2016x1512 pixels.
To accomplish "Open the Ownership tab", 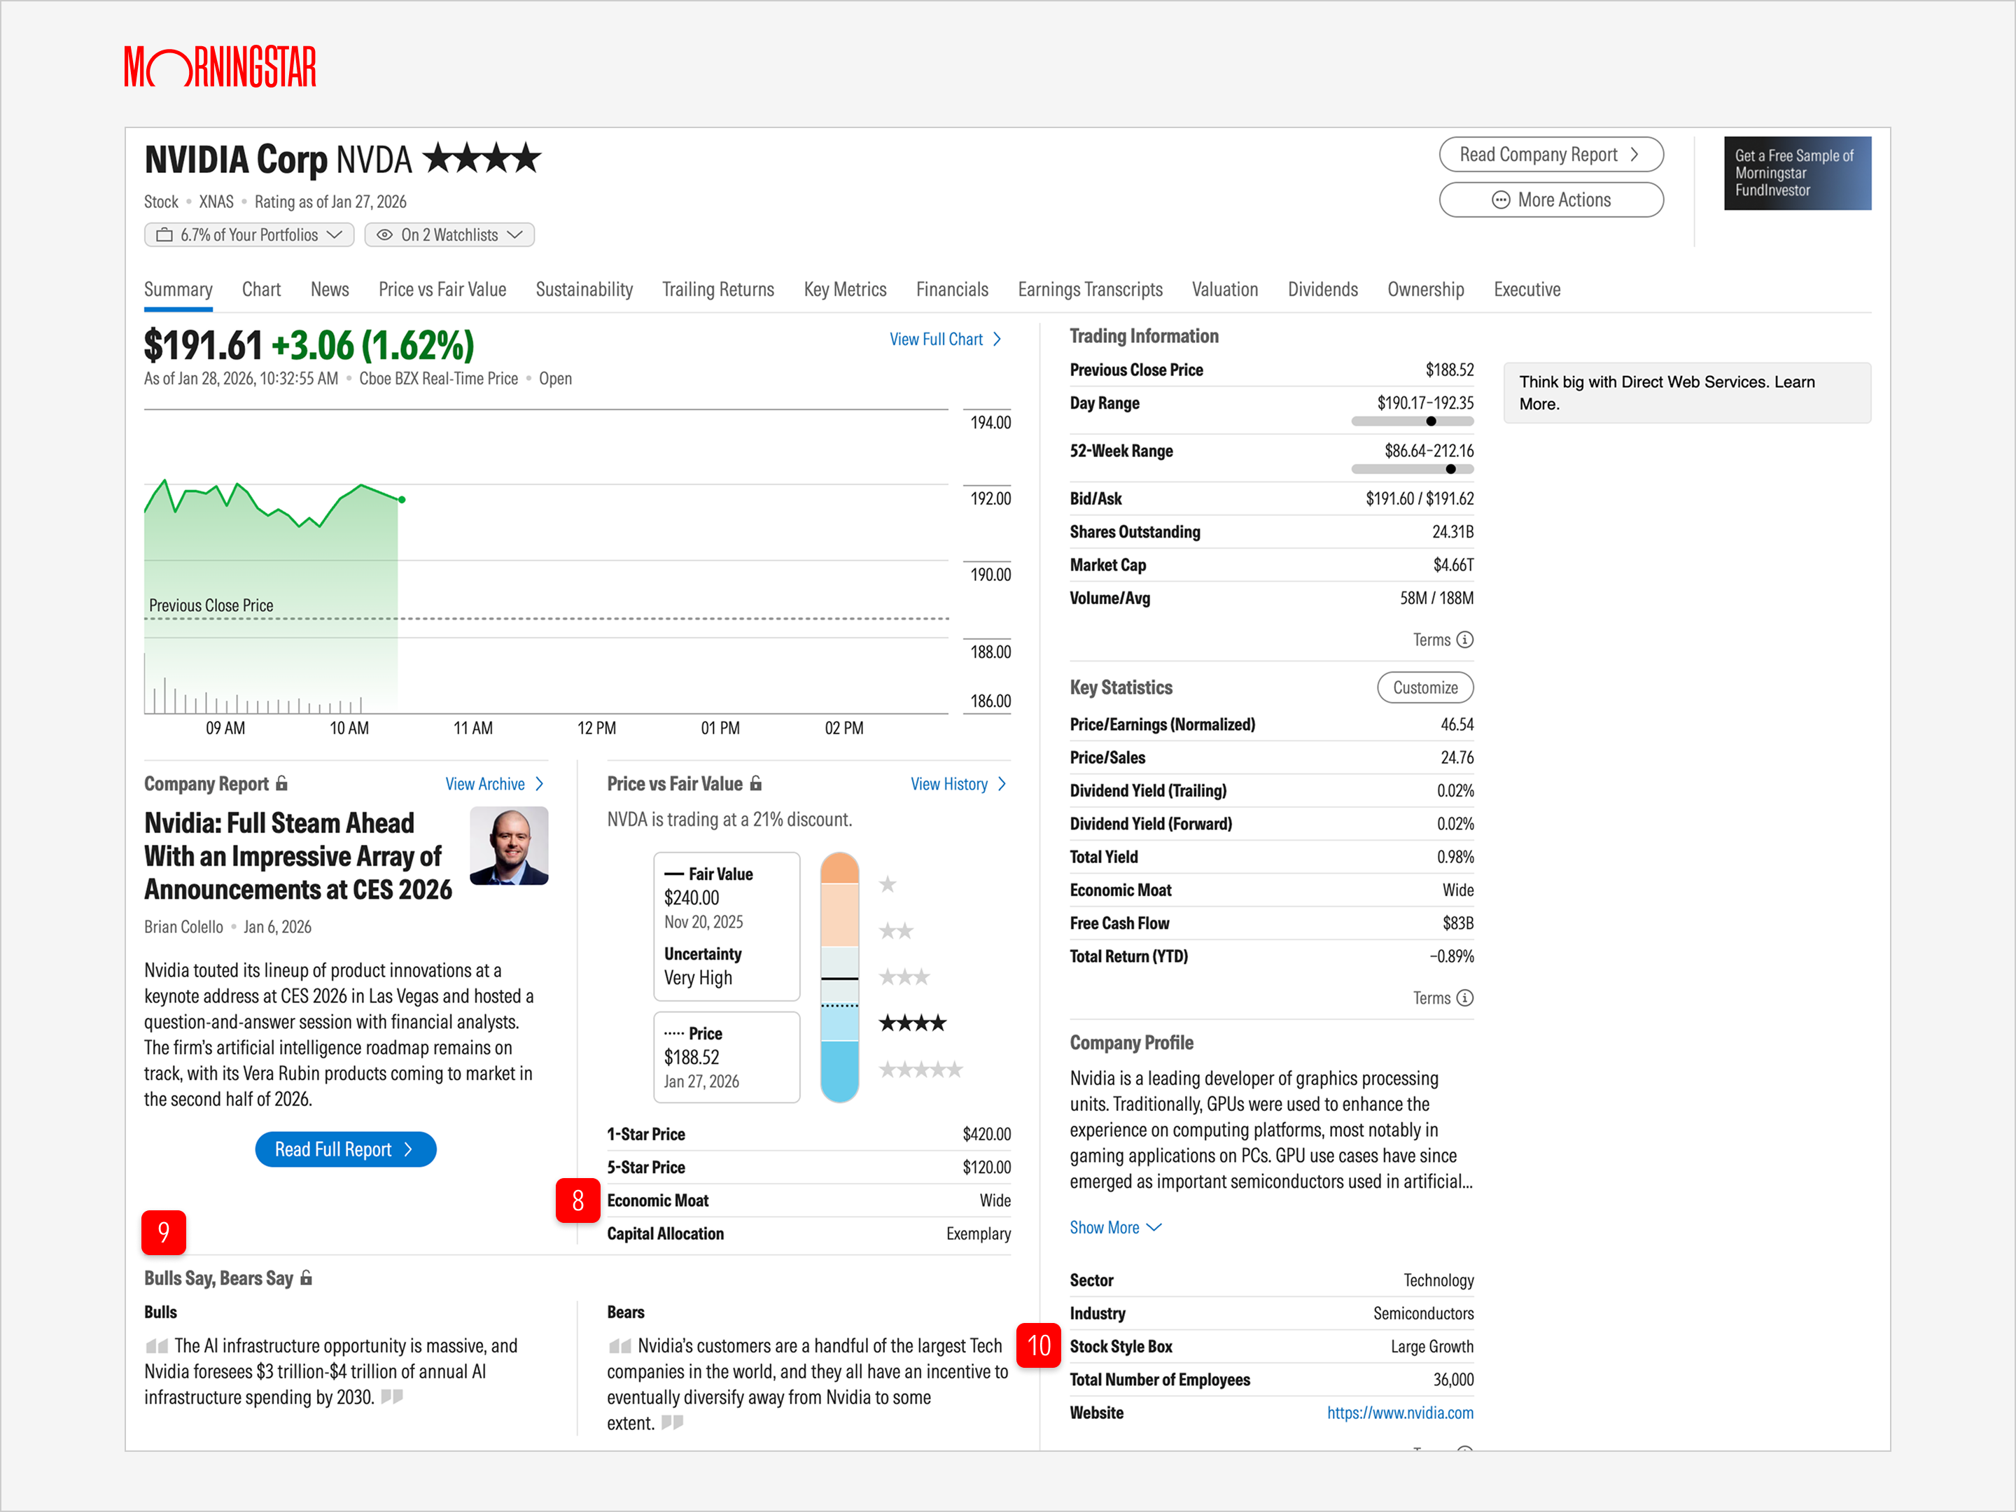I will tap(1425, 290).
